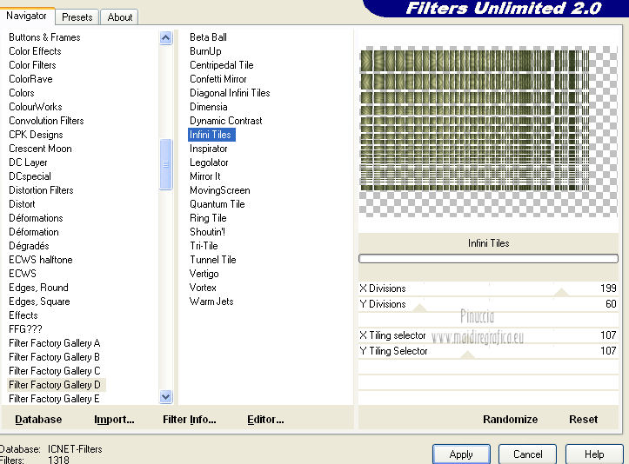Choose the Mirror It filter
Image resolution: width=629 pixels, height=464 pixels.
click(205, 176)
